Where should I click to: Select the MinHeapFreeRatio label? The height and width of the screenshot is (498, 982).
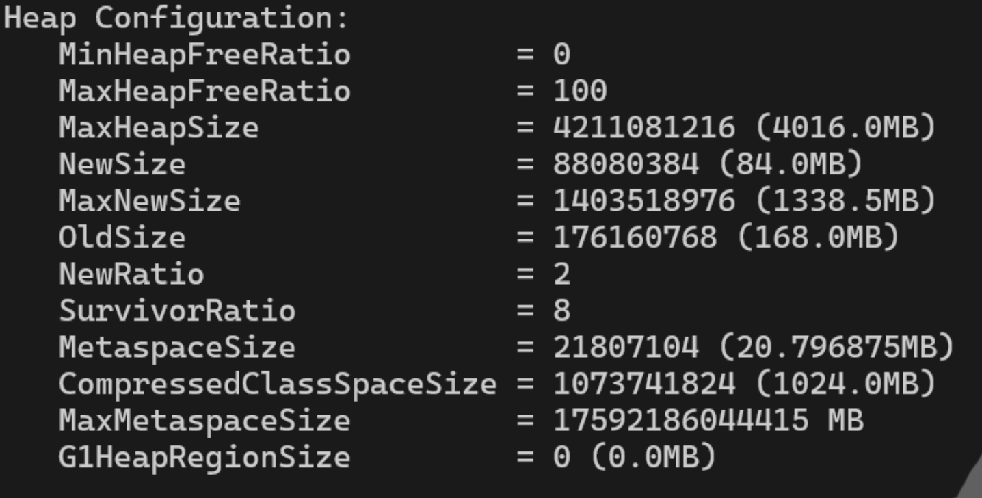(x=204, y=54)
